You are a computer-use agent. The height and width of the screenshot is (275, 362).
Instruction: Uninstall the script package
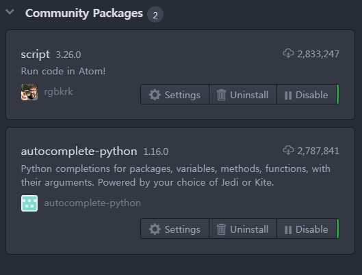pyautogui.click(x=243, y=94)
